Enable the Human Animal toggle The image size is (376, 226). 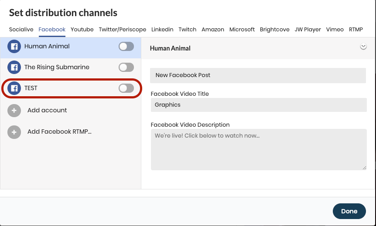126,47
